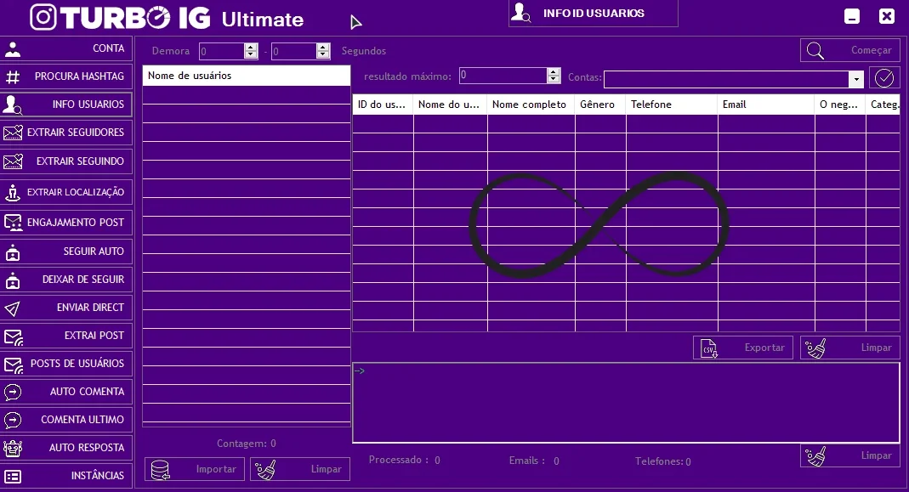Click the icon beside ENGAJAMENTO POST

point(13,223)
